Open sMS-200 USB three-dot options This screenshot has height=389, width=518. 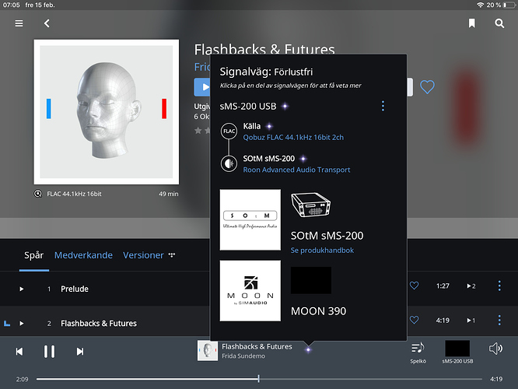[x=383, y=106]
